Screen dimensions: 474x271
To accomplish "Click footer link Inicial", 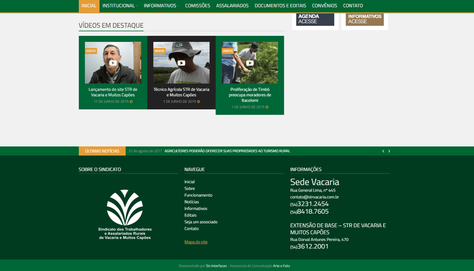I will 189,182.
